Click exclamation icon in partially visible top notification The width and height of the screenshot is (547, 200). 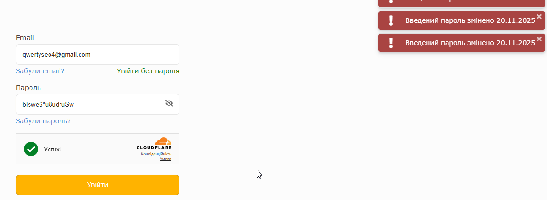tap(391, 2)
